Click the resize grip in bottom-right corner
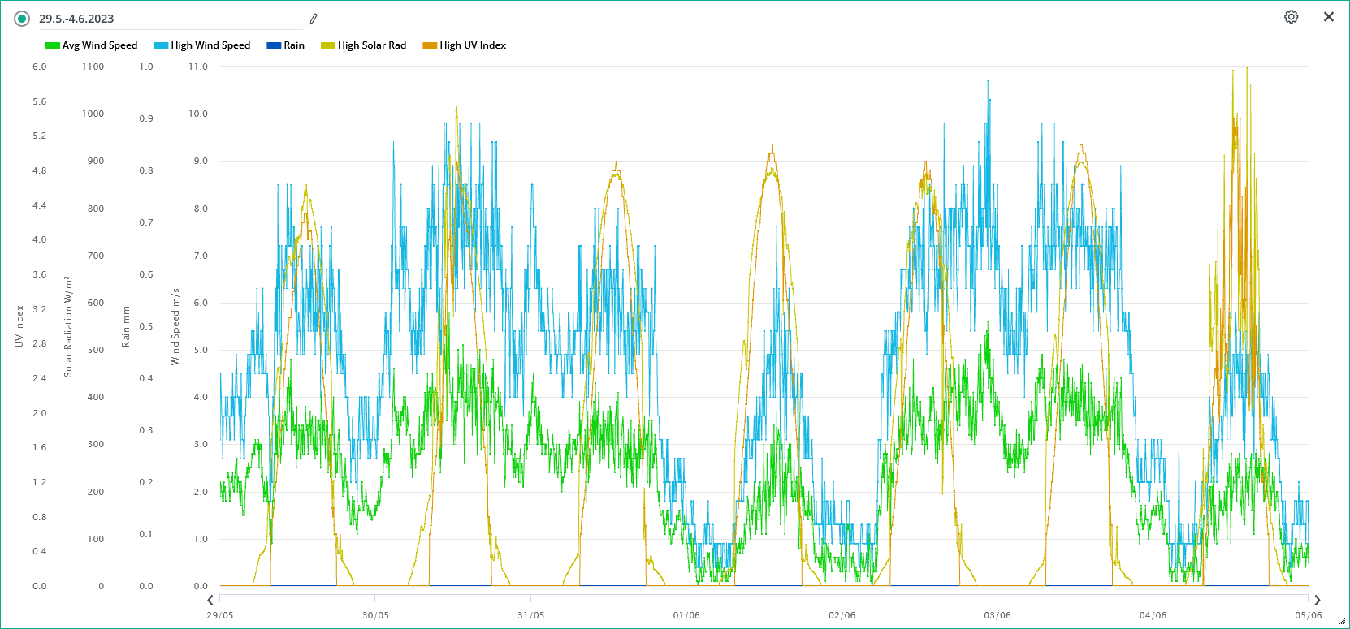This screenshot has height=629, width=1350. pyautogui.click(x=1342, y=622)
